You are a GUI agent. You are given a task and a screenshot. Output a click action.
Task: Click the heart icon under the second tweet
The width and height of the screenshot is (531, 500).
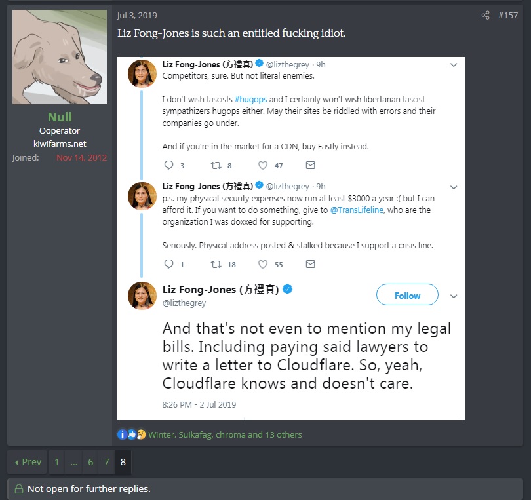click(263, 264)
